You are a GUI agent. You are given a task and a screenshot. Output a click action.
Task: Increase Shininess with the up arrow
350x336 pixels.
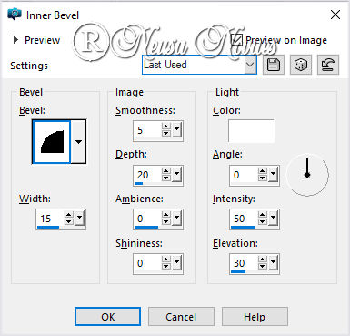tap(166, 260)
